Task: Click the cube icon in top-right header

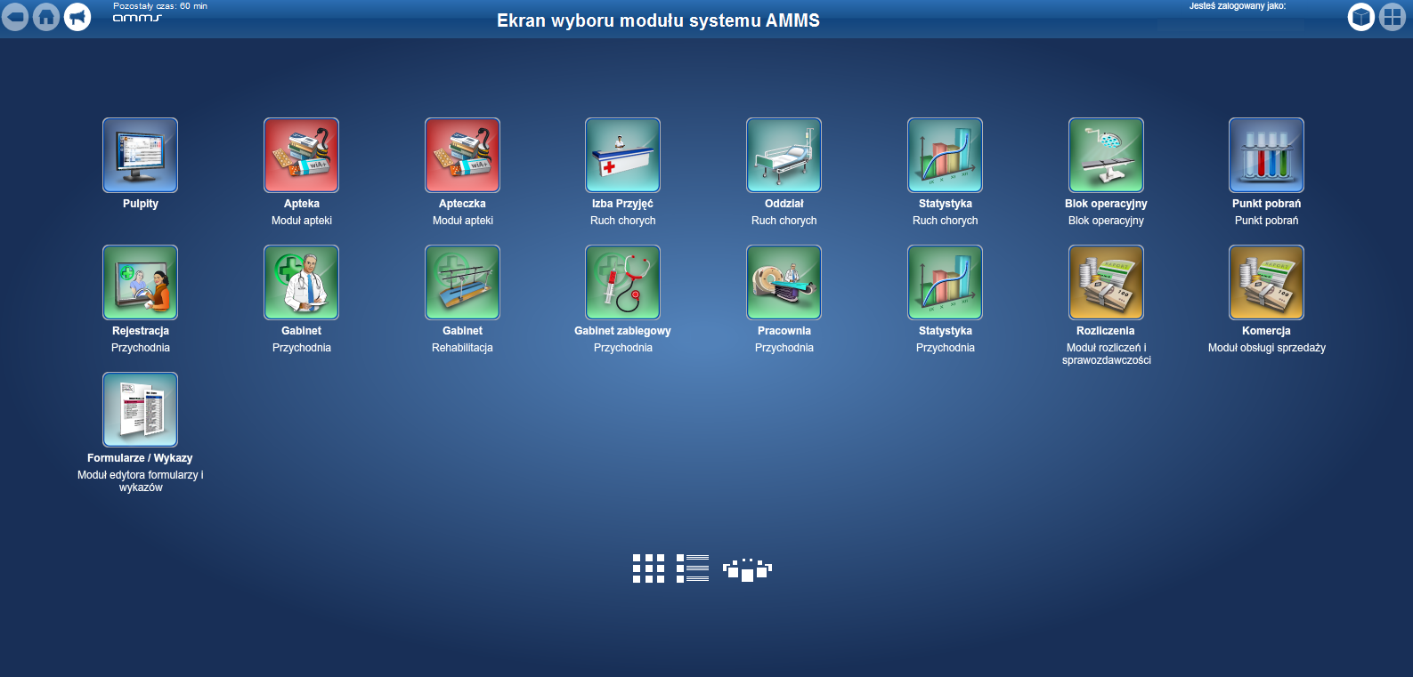Action: [x=1361, y=16]
